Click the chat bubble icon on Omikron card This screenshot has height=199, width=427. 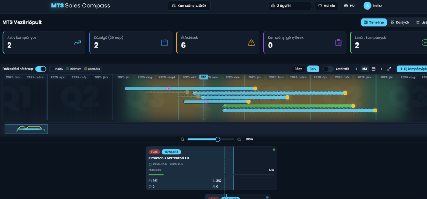[150, 187]
